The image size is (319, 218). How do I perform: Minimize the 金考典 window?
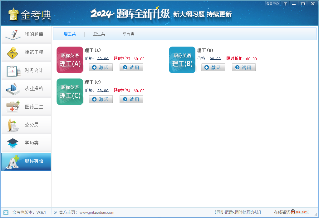point(294,4)
